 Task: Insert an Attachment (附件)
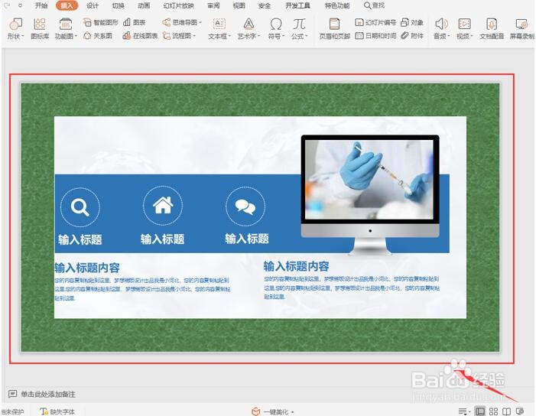tap(412, 36)
